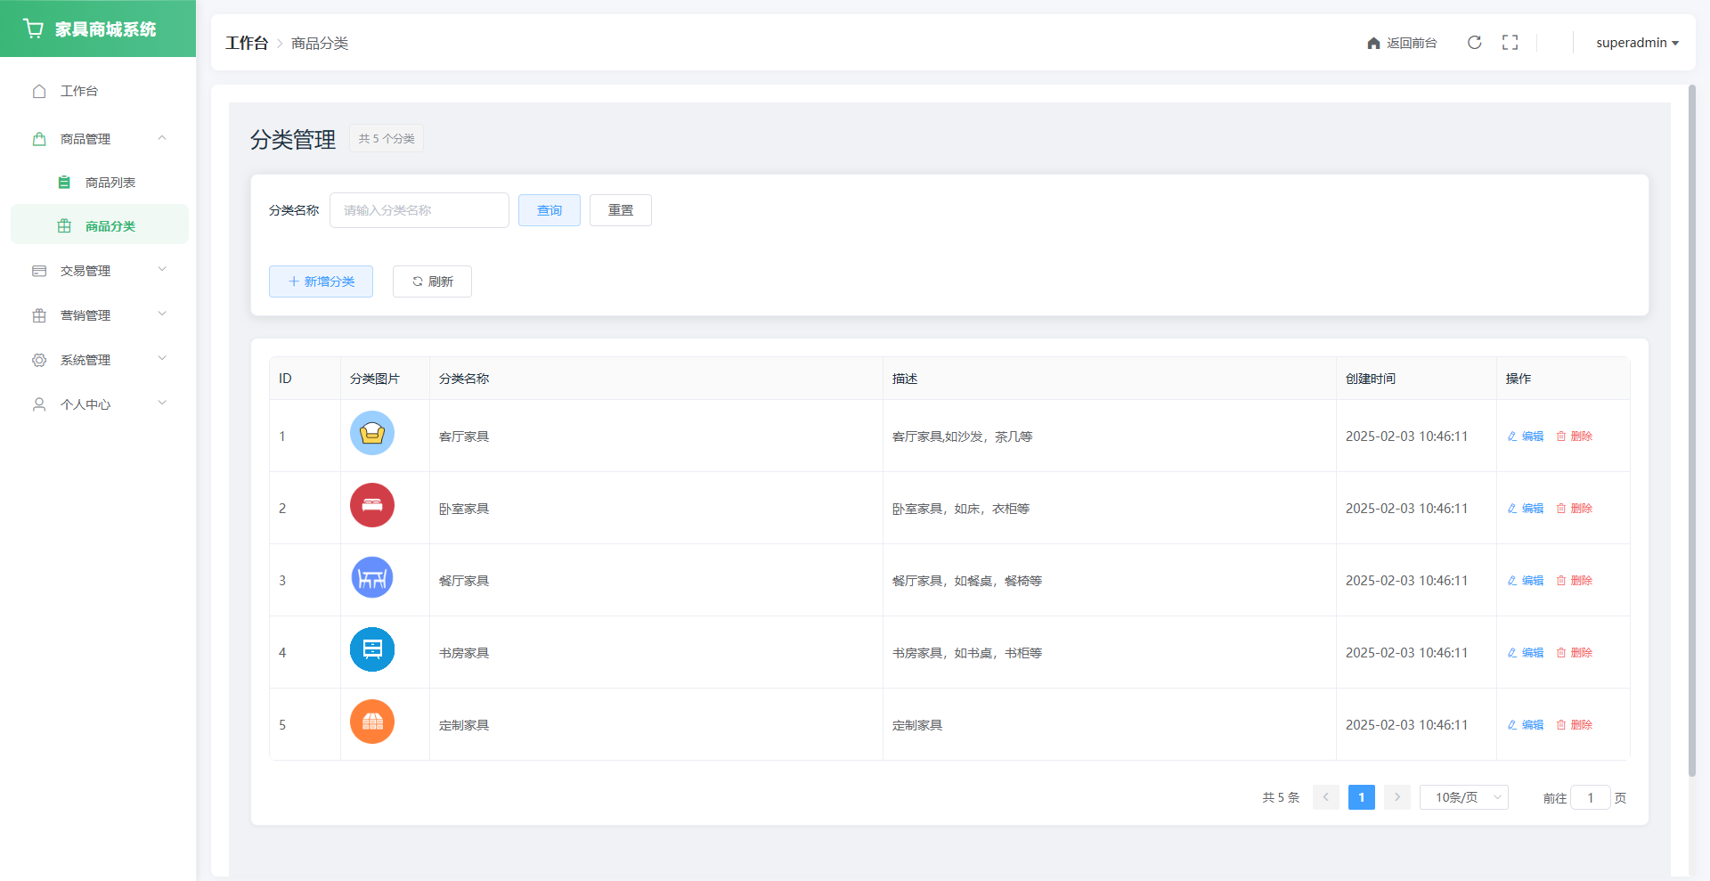1710x881 pixels.
Task: Click the 卧室家具 red bed icon
Action: 372,506
